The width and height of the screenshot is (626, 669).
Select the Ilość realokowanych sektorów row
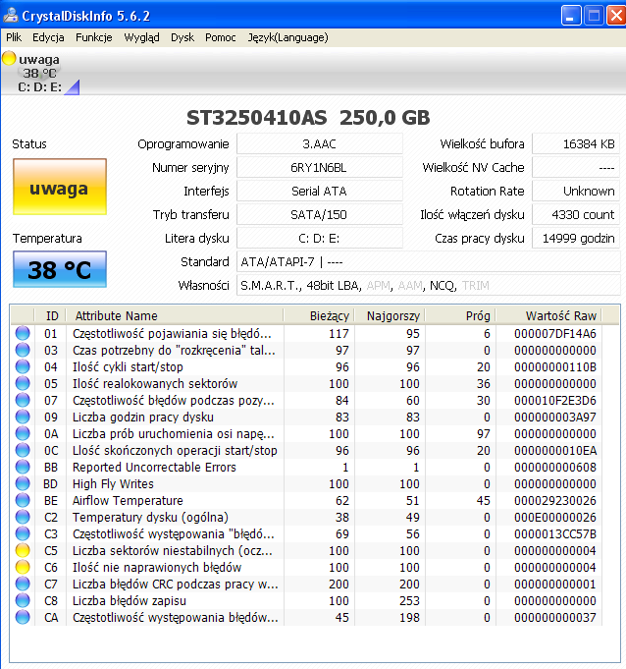pos(306,383)
